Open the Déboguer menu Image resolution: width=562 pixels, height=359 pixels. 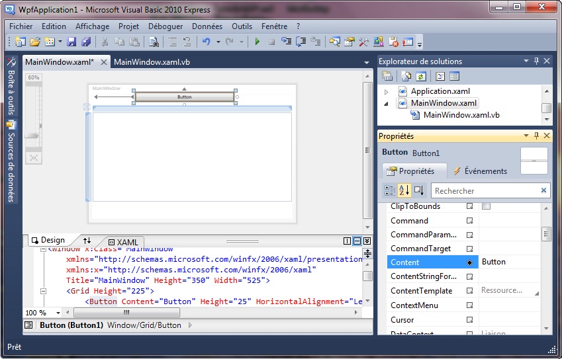(x=165, y=26)
